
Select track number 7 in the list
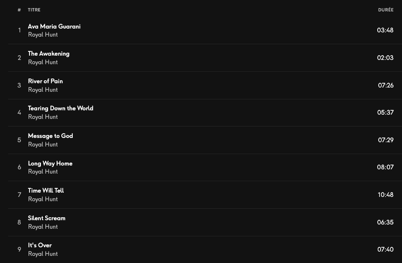click(20, 195)
